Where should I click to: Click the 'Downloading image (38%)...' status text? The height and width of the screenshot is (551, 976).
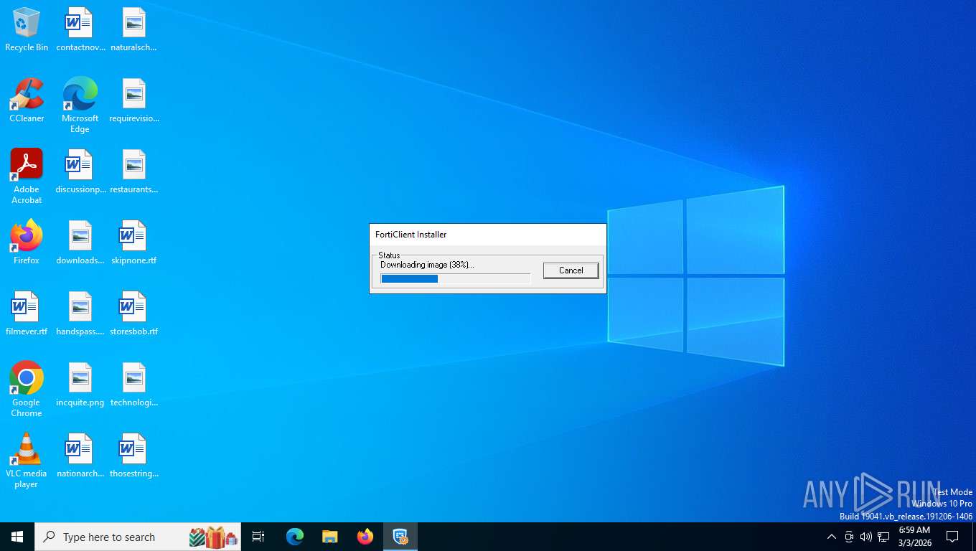pyautogui.click(x=427, y=265)
